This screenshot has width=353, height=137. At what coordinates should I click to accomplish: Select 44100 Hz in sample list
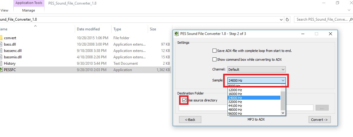254,106
